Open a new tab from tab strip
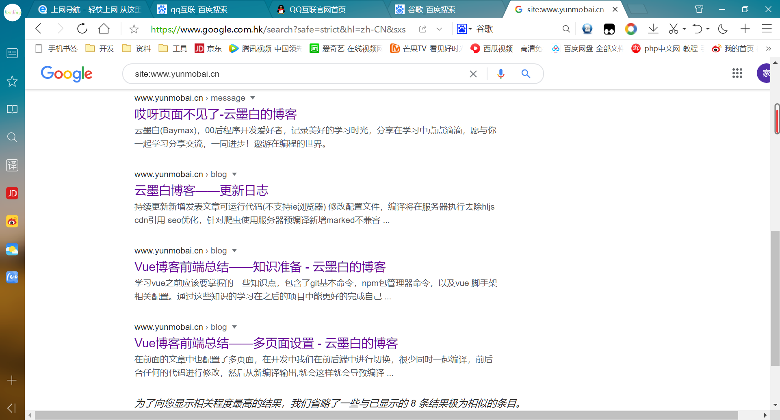 tap(637, 9)
